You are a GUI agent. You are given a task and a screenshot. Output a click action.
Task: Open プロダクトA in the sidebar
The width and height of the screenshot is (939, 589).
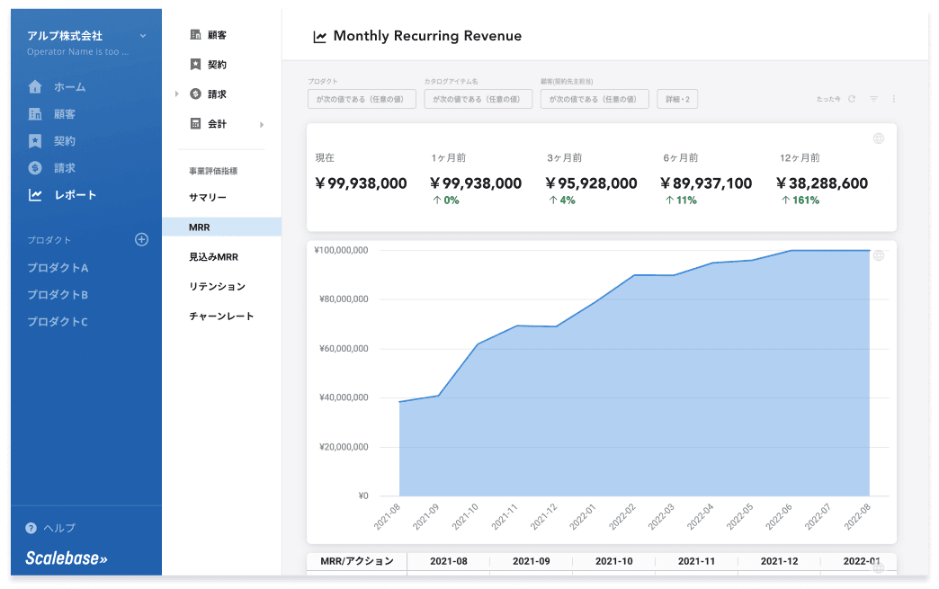coord(58,268)
